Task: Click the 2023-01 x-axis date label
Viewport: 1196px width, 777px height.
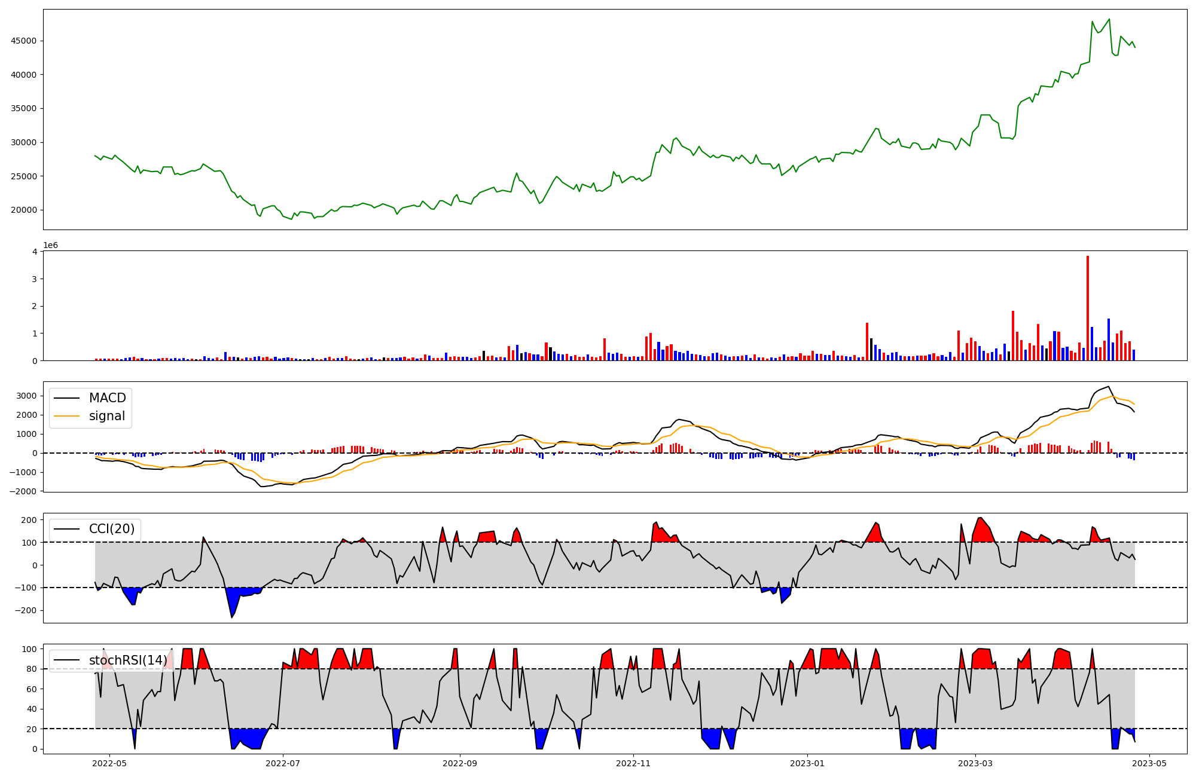Action: coord(807,763)
